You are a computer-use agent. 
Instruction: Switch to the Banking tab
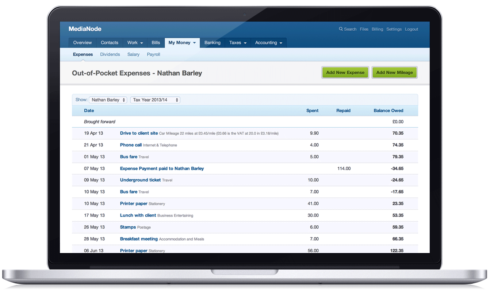[212, 43]
